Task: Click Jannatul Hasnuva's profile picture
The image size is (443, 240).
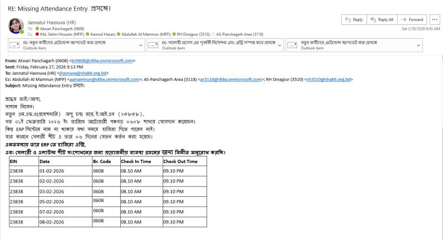Action: pyautogui.click(x=15, y=26)
